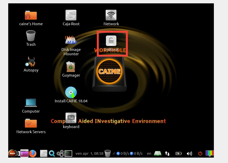Launch Install CAINE 18.04 installer
The height and width of the screenshot is (163, 228).
tap(71, 93)
